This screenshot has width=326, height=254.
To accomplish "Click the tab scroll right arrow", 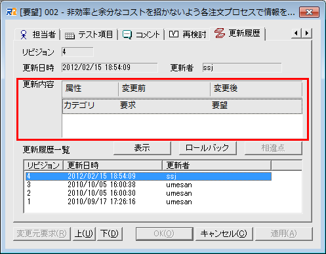I will [x=307, y=33].
